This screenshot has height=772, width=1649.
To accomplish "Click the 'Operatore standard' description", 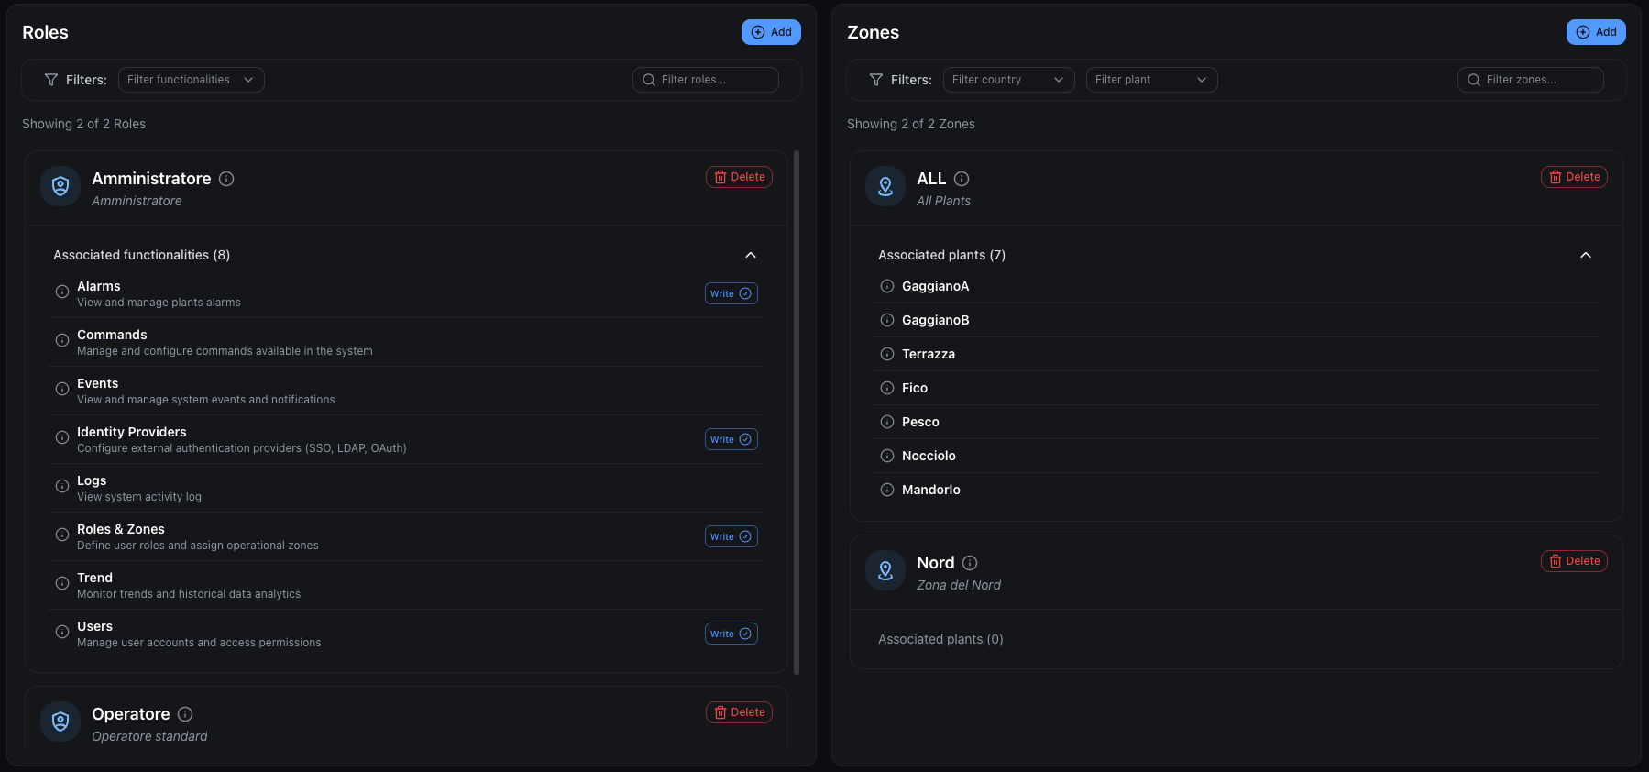I will (149, 736).
